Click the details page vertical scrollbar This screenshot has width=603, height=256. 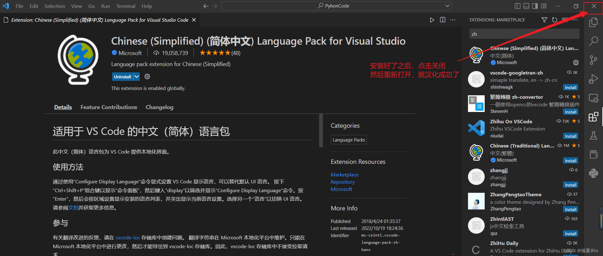tap(321, 131)
